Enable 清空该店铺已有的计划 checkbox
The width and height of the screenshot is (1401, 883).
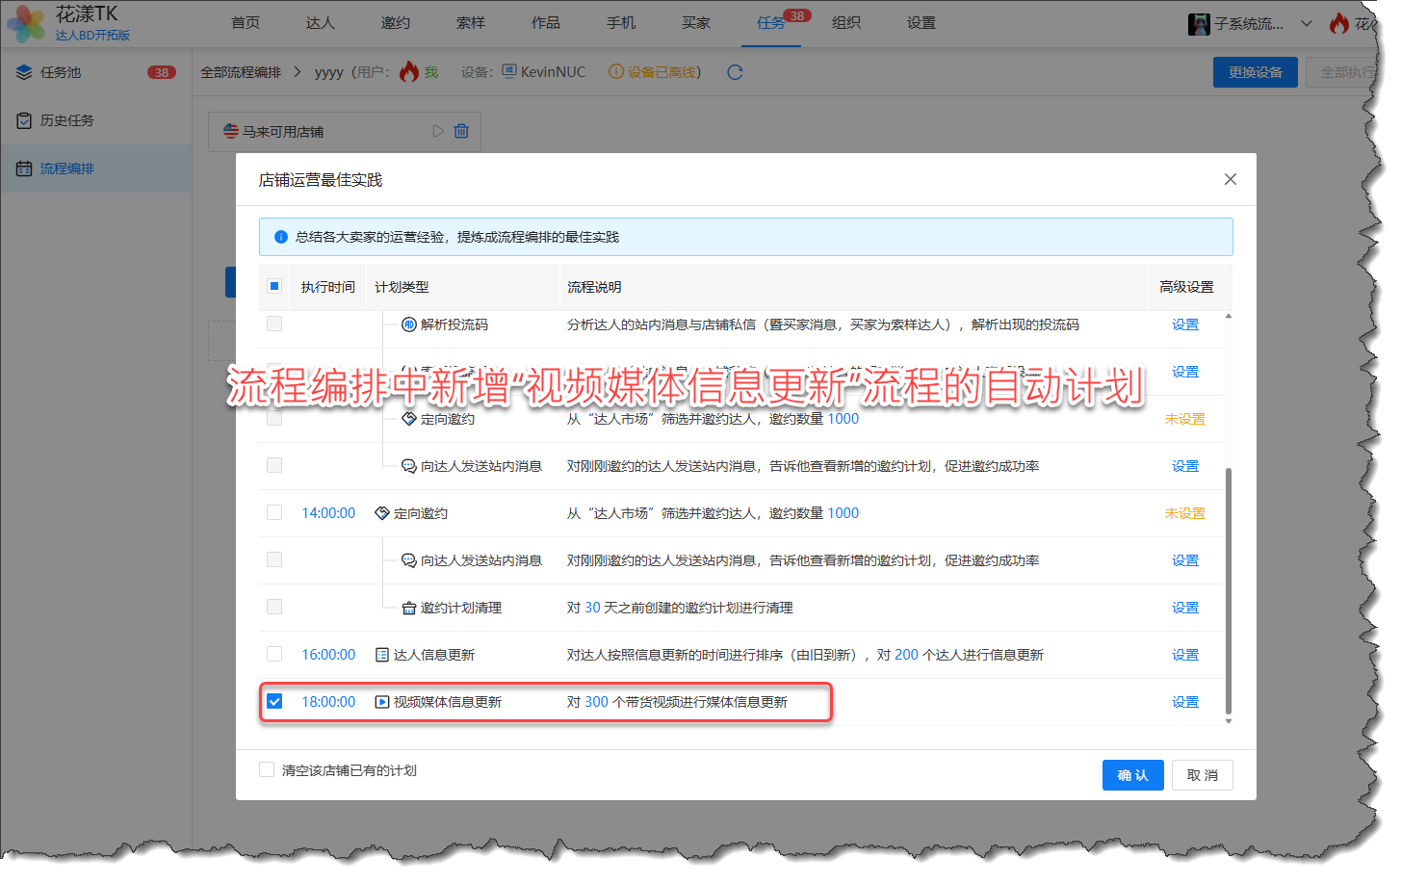[x=267, y=769]
